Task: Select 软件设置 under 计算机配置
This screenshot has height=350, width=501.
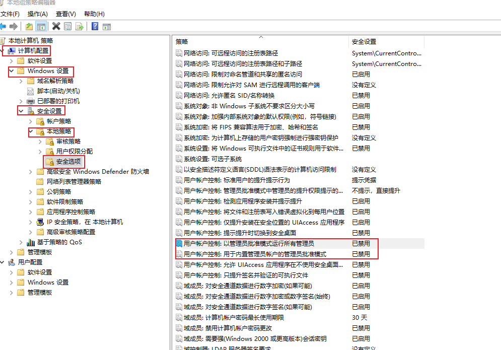Action: coord(40,61)
